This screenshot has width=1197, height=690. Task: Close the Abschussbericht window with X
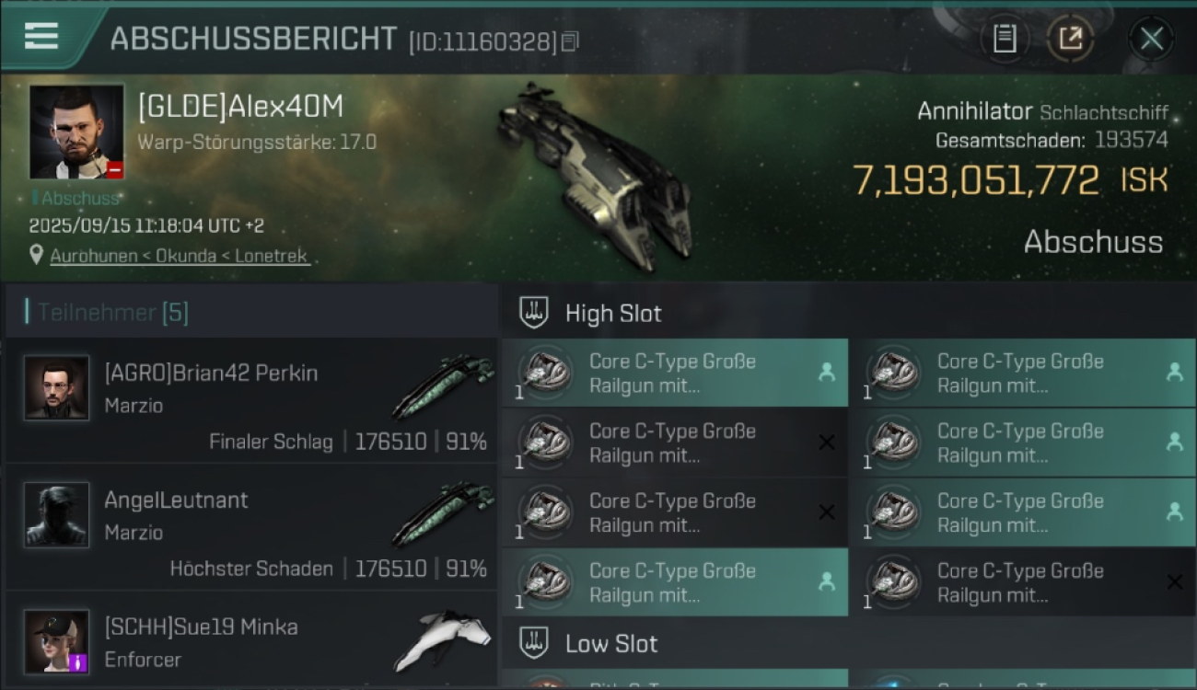point(1151,39)
